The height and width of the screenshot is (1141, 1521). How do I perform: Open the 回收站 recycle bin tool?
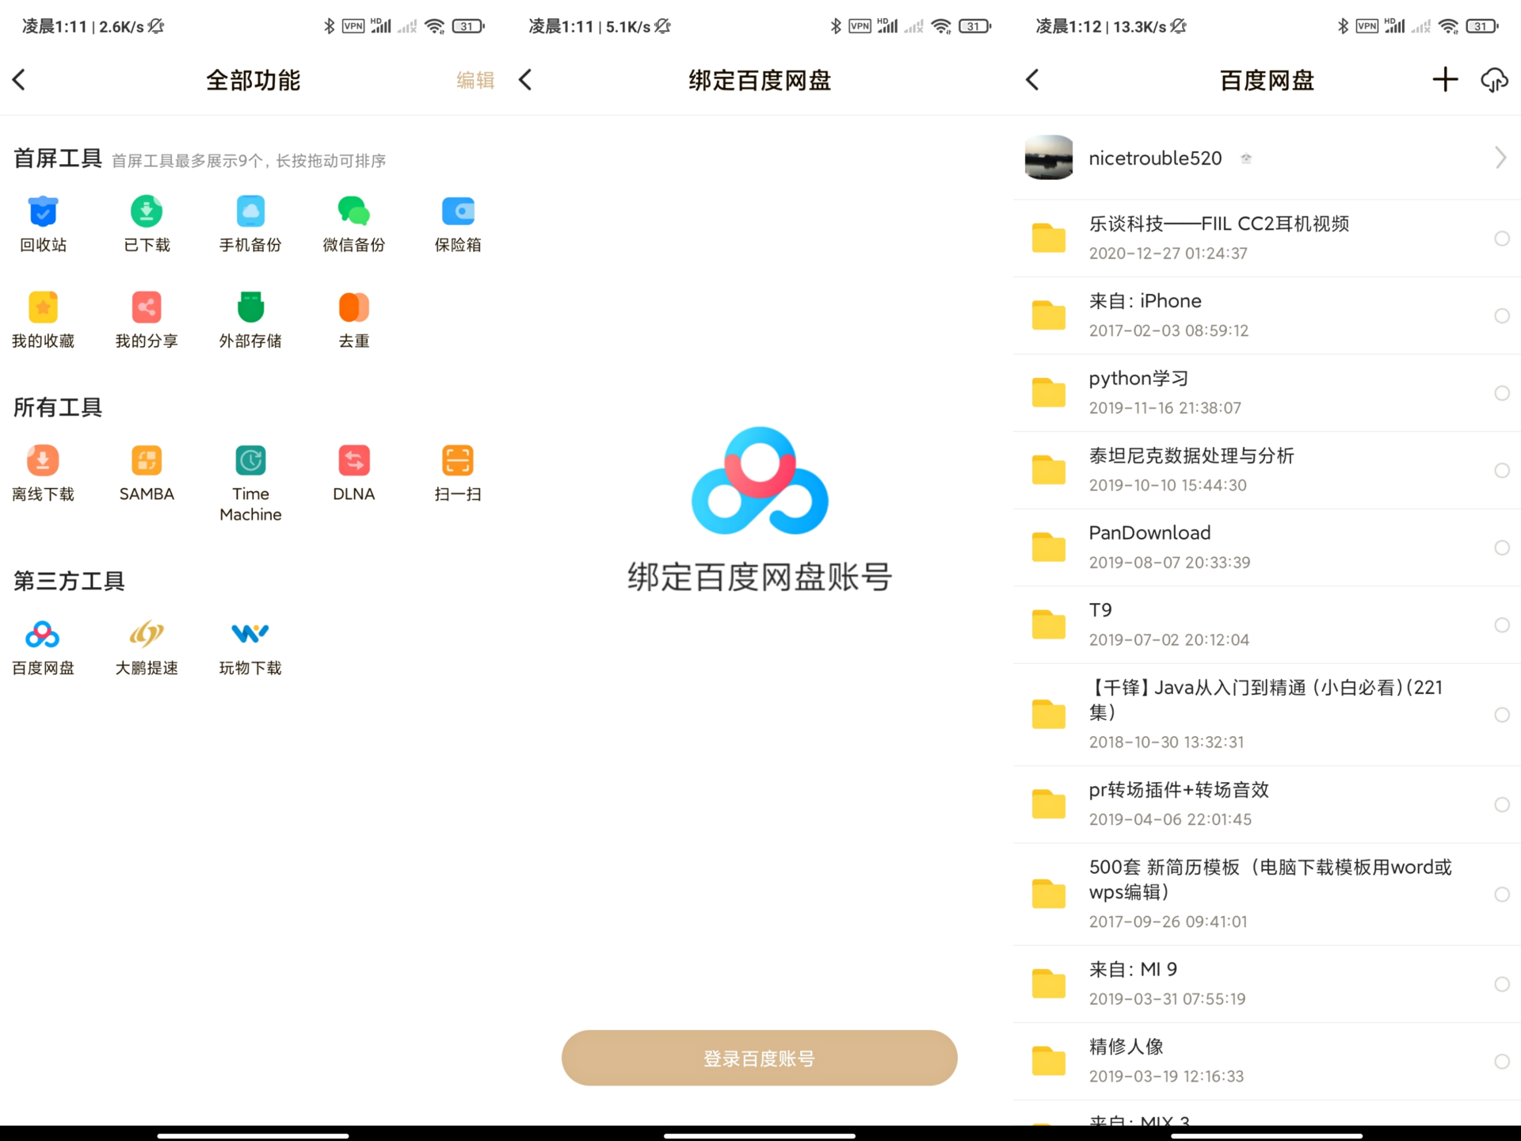[x=43, y=212]
